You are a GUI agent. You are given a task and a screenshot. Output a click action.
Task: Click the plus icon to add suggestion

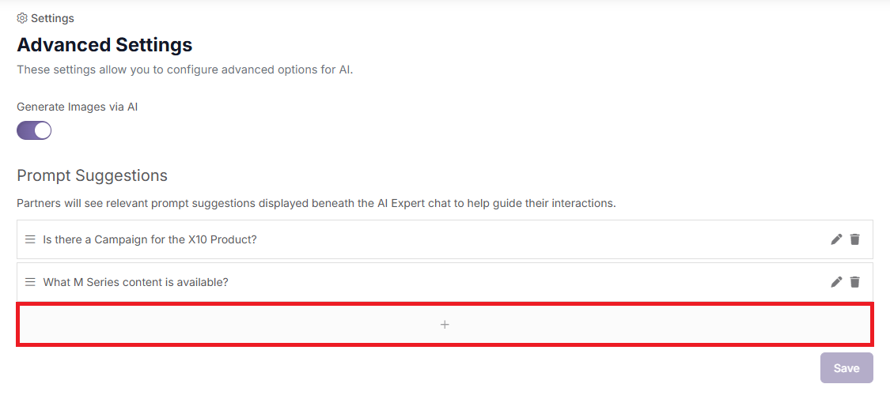[445, 325]
